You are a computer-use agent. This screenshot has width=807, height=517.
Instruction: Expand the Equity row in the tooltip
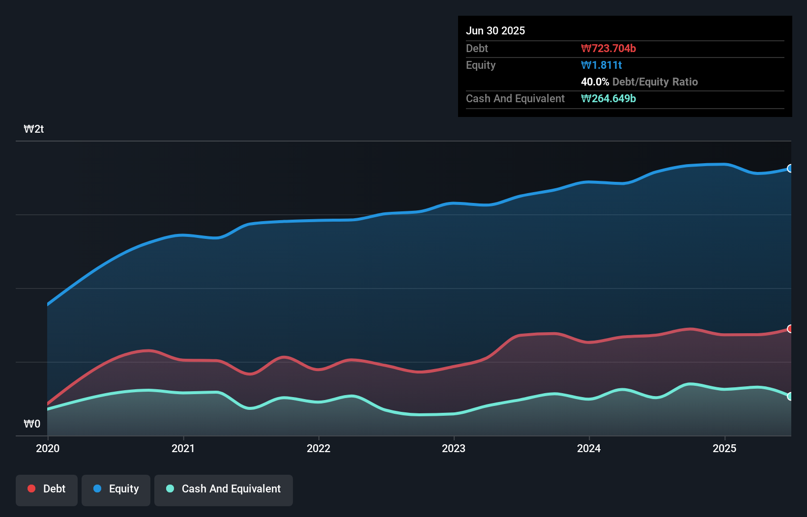point(481,65)
